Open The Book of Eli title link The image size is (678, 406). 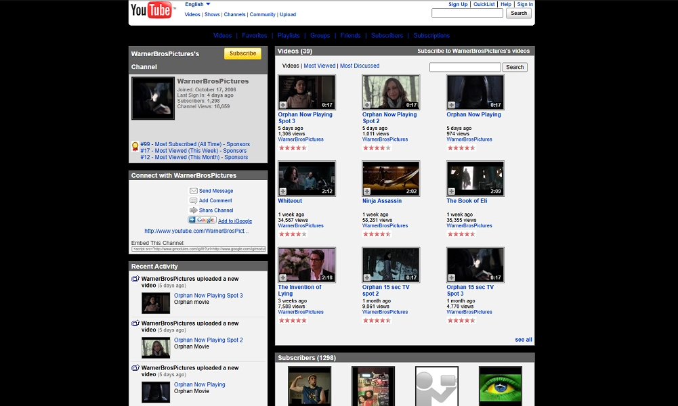point(467,201)
